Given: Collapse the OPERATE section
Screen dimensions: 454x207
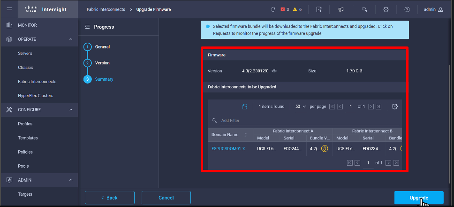Looking at the screenshot, I should point(71,39).
